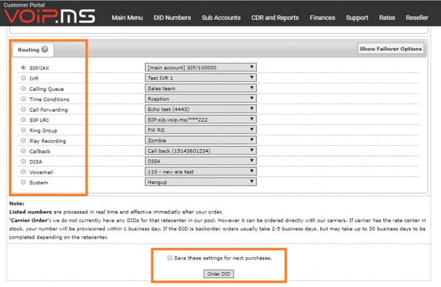441x287 pixels.
Task: Expand the Hangup system dropdown
Action: 201,182
